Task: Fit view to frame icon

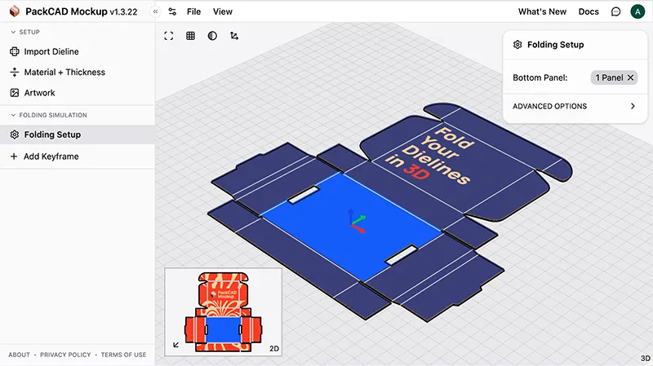Action: pyautogui.click(x=169, y=36)
